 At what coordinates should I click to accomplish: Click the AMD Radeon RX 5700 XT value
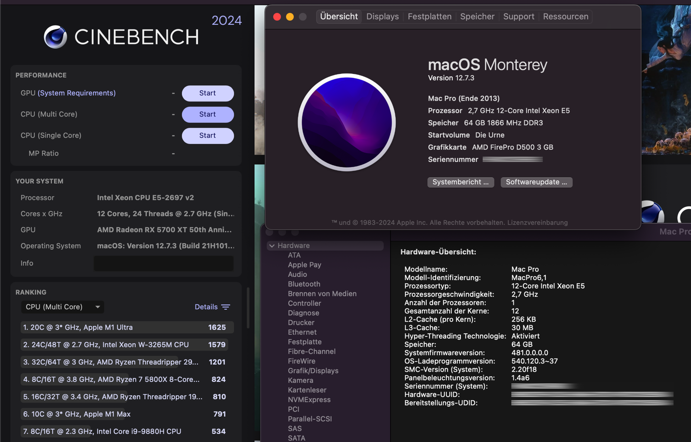coord(164,230)
